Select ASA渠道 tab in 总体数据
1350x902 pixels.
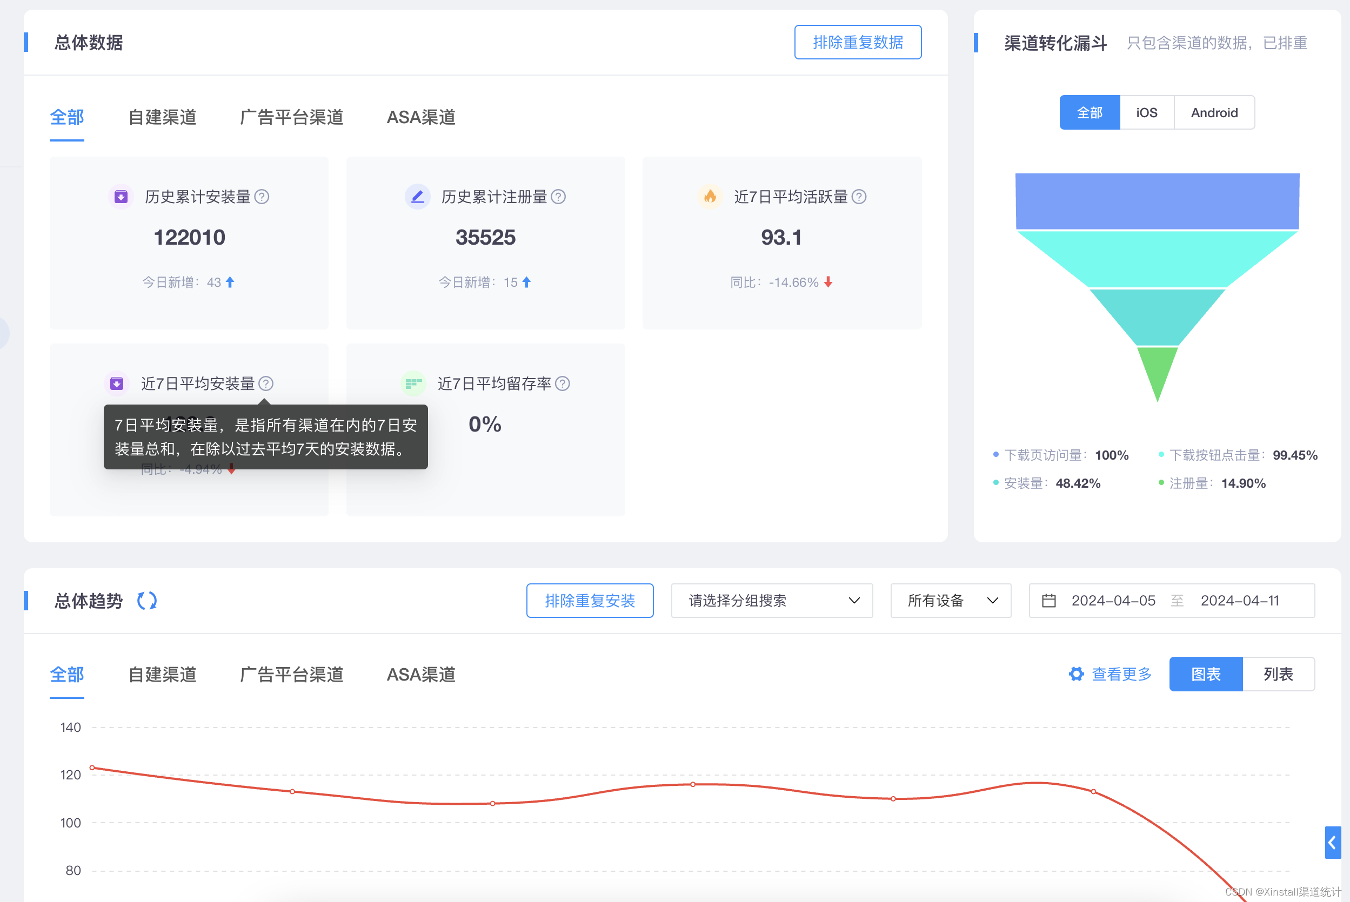[x=420, y=117]
